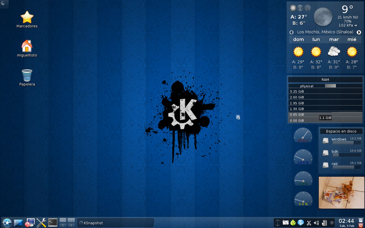
Task: Switch to virtual desktop 4 in pager
Action: [x=71, y=225]
